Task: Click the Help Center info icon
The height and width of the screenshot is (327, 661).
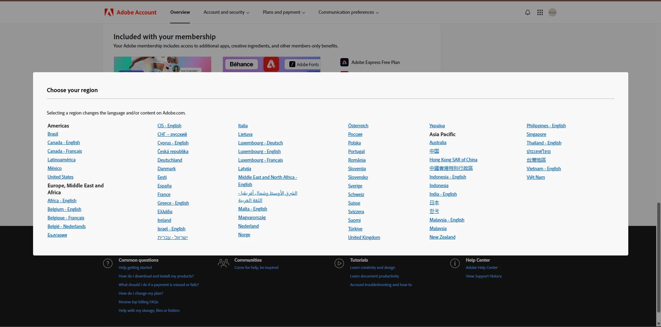Action: click(x=455, y=263)
